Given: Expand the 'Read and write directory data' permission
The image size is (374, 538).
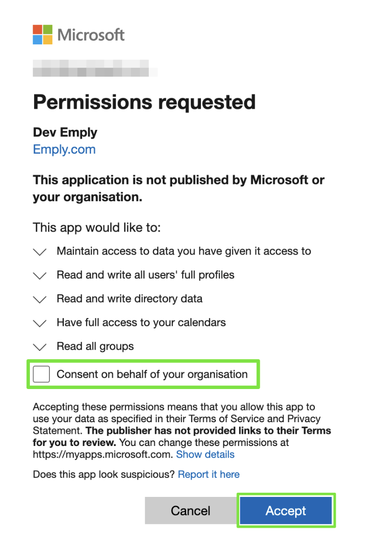Looking at the screenshot, I should (40, 299).
